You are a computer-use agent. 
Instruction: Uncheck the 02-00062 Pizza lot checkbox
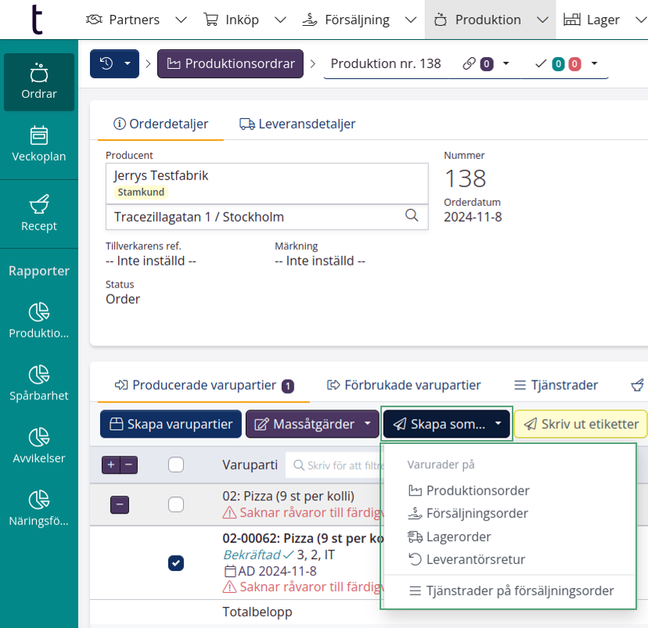(176, 563)
